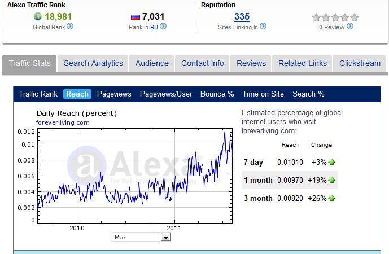This screenshot has height=254, width=389.
Task: Click the green up arrow for 3 month
Action: click(x=331, y=198)
